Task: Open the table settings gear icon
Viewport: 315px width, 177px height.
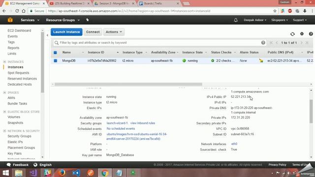Action: (302, 34)
